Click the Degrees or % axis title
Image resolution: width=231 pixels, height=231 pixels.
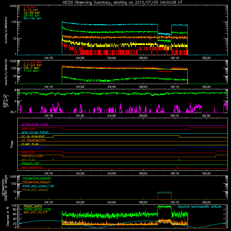[8, 216]
